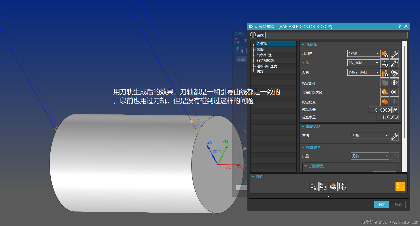Toggle the lock on 部件余量

395,110
